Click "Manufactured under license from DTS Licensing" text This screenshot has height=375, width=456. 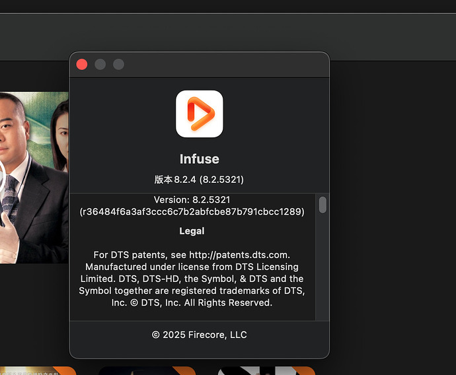coord(192,267)
